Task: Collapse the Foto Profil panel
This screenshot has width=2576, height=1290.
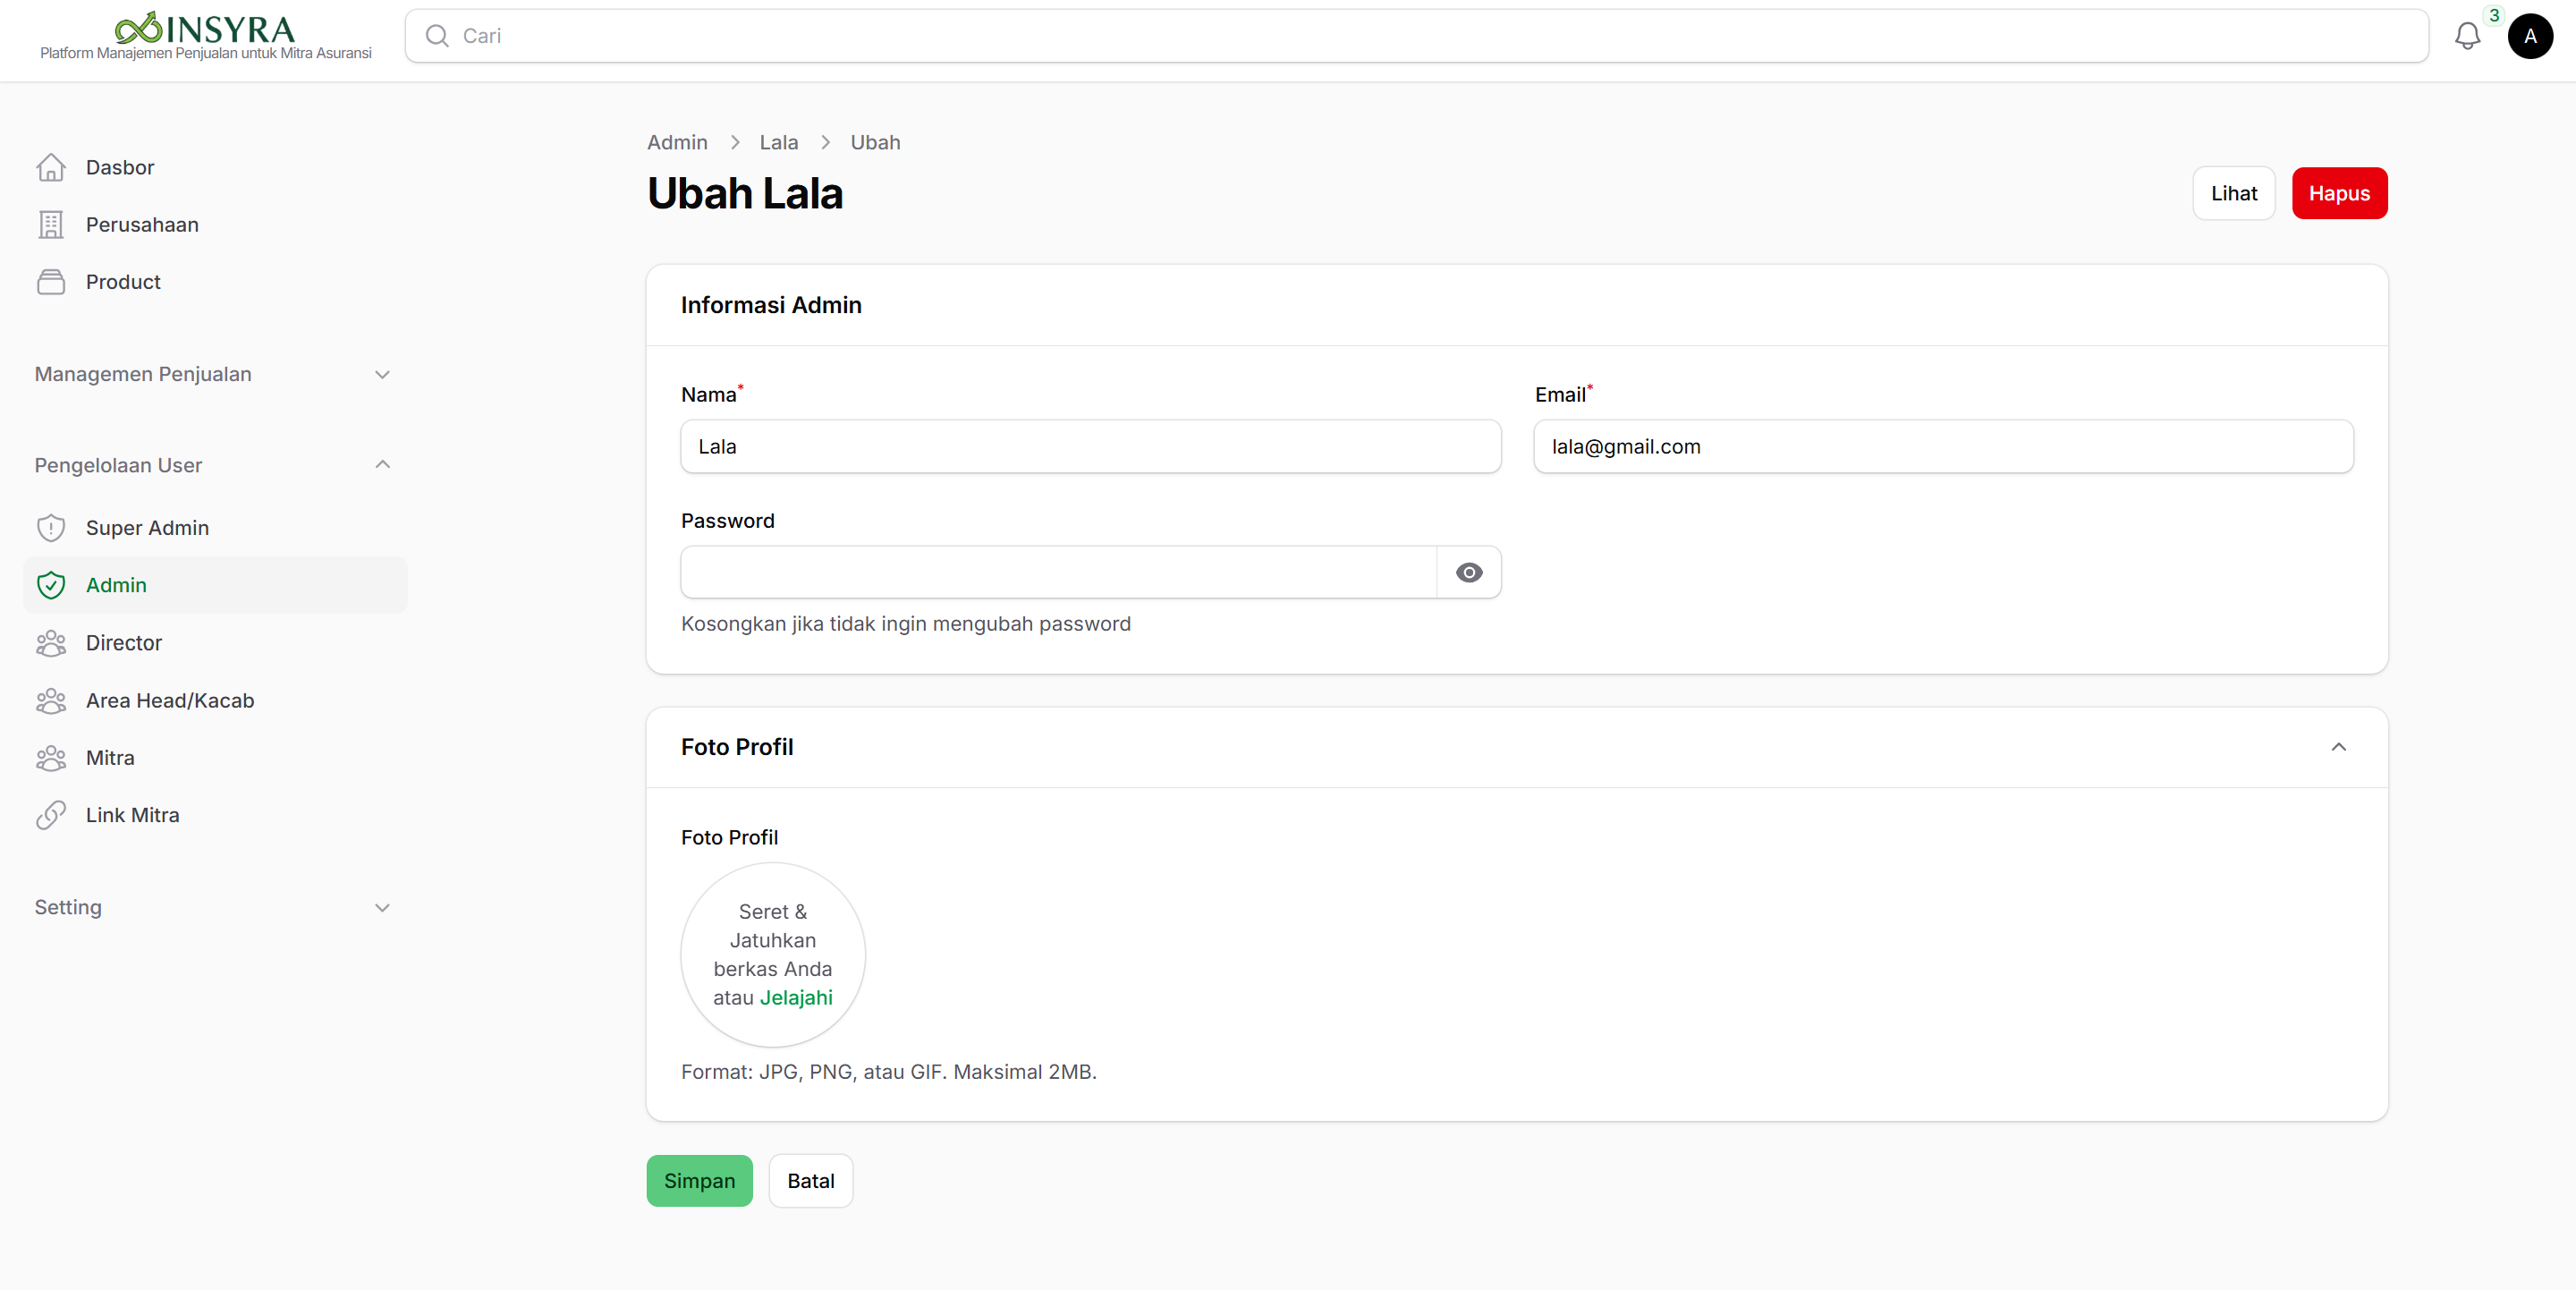Action: click(x=2338, y=747)
